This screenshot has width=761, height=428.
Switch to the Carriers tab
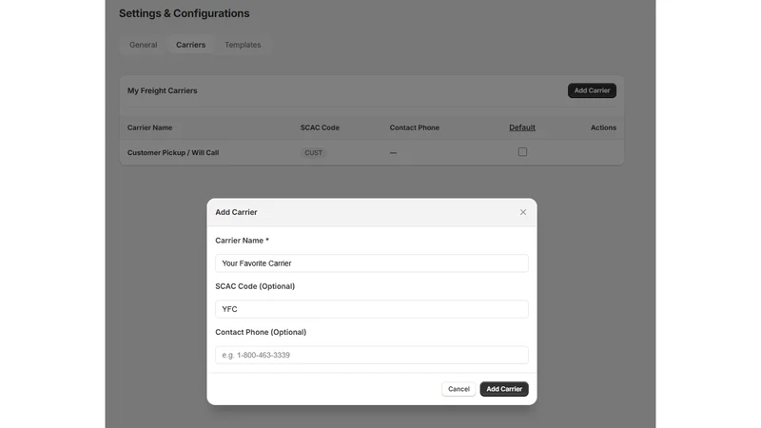pyautogui.click(x=191, y=45)
